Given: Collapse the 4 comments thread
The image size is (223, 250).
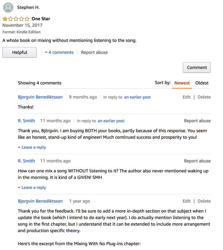Looking at the screenshot, I should pyautogui.click(x=59, y=52).
